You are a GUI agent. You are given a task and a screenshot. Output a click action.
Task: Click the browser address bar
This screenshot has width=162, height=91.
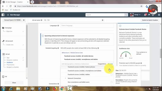[77, 6]
